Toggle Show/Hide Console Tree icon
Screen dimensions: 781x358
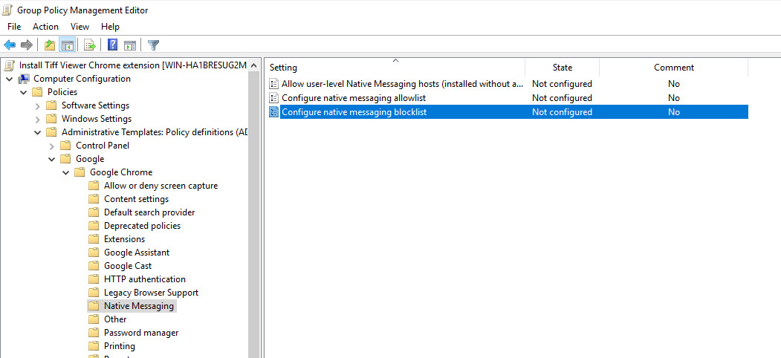coord(67,45)
